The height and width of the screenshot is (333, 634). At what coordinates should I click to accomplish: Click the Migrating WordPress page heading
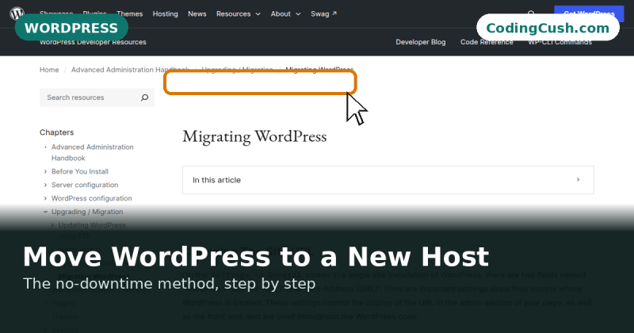point(254,136)
